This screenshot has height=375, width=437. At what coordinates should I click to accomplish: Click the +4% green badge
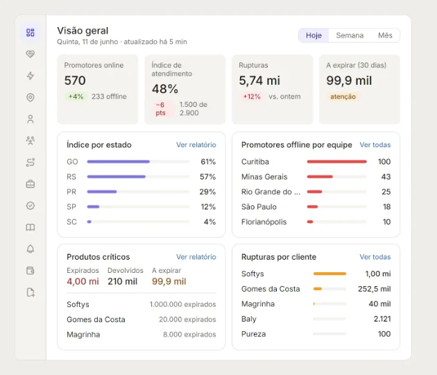pos(76,97)
